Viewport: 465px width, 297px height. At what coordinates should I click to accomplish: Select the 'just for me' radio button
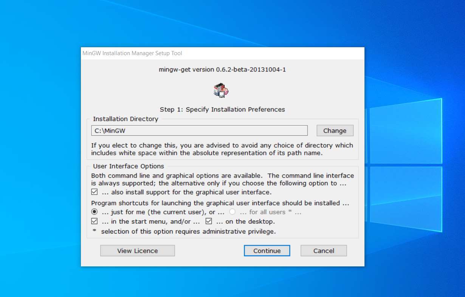click(x=95, y=212)
